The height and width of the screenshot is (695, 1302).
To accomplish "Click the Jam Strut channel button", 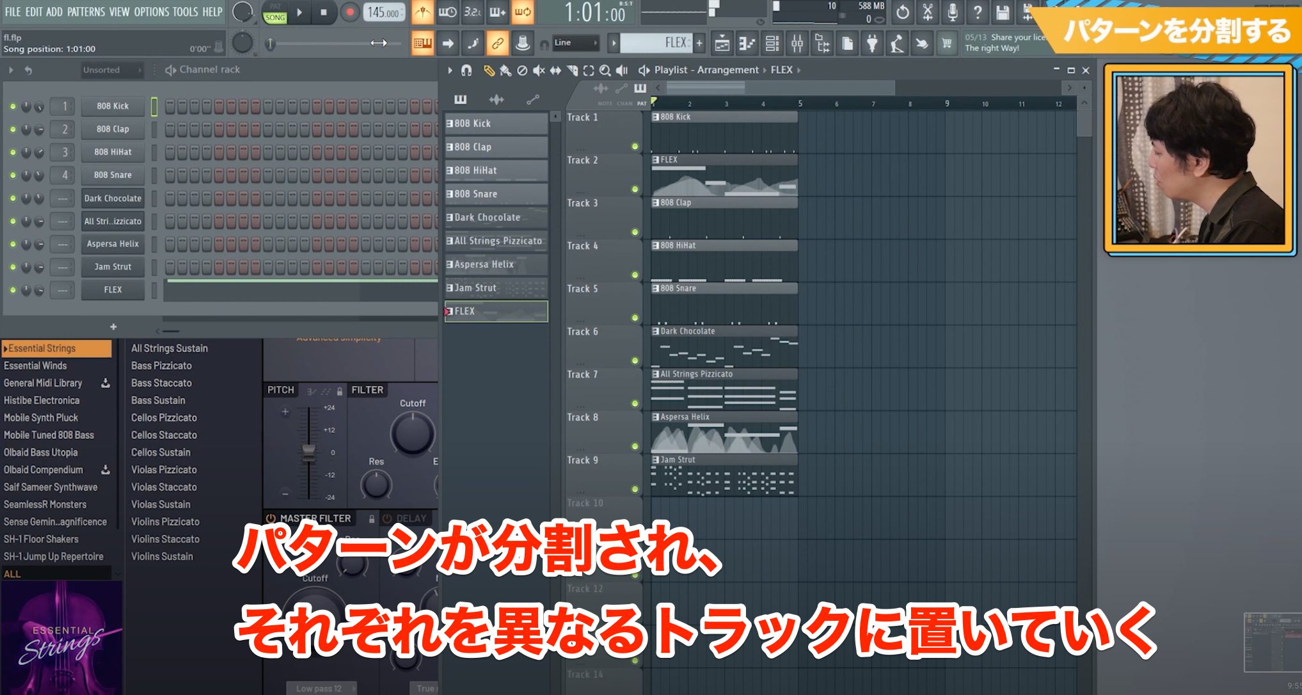I will point(113,267).
